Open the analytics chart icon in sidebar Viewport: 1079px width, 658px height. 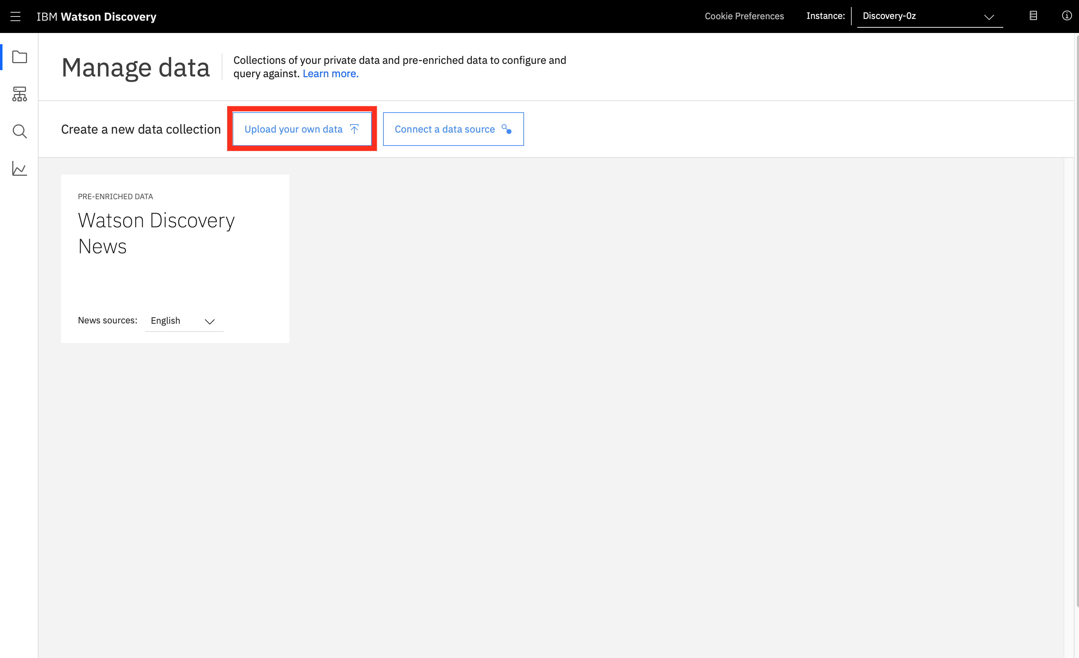(x=20, y=169)
